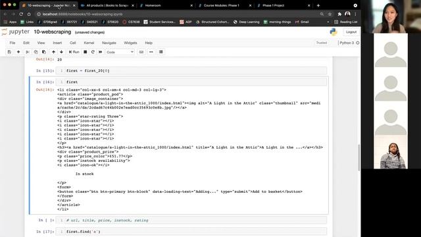421x237 pixels.
Task: Click the notebook vertical scrollbar
Action: 359,158
